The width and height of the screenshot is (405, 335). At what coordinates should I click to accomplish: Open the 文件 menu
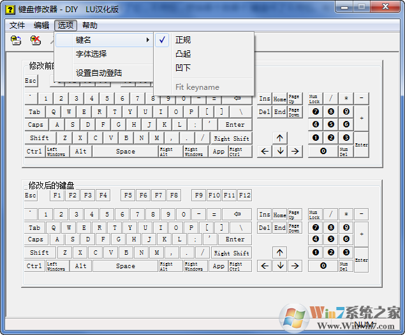pyautogui.click(x=17, y=25)
